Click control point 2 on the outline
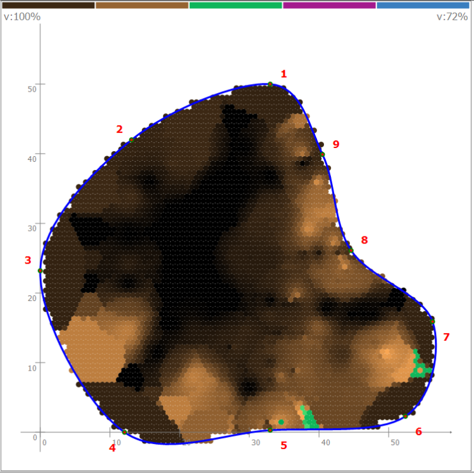 [x=132, y=140]
